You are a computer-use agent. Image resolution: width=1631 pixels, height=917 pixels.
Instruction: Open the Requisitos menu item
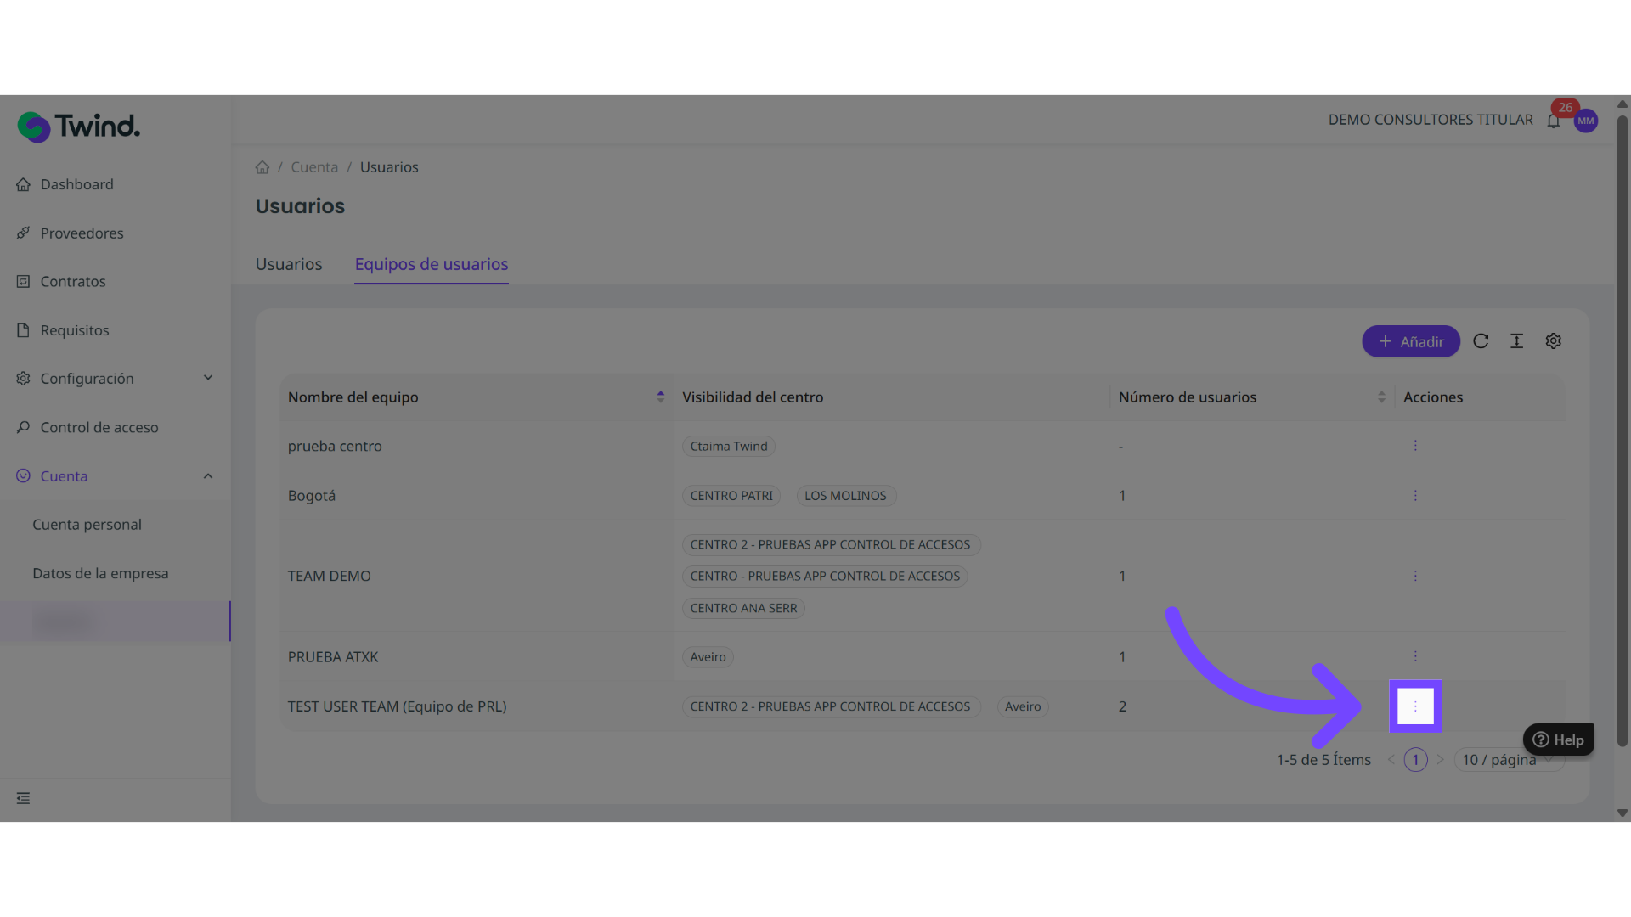75,330
